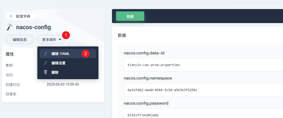Go back via the 配置字典 link text
Screen dimensions: 283x118
(x=23, y=16)
